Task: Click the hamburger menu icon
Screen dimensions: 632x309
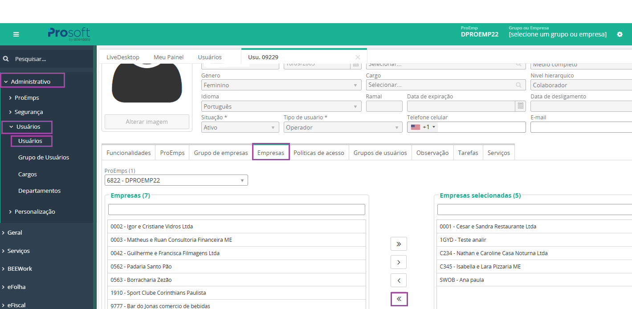Action: click(x=16, y=34)
